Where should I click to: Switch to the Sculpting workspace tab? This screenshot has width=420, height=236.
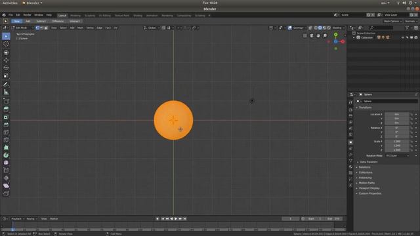pos(90,16)
